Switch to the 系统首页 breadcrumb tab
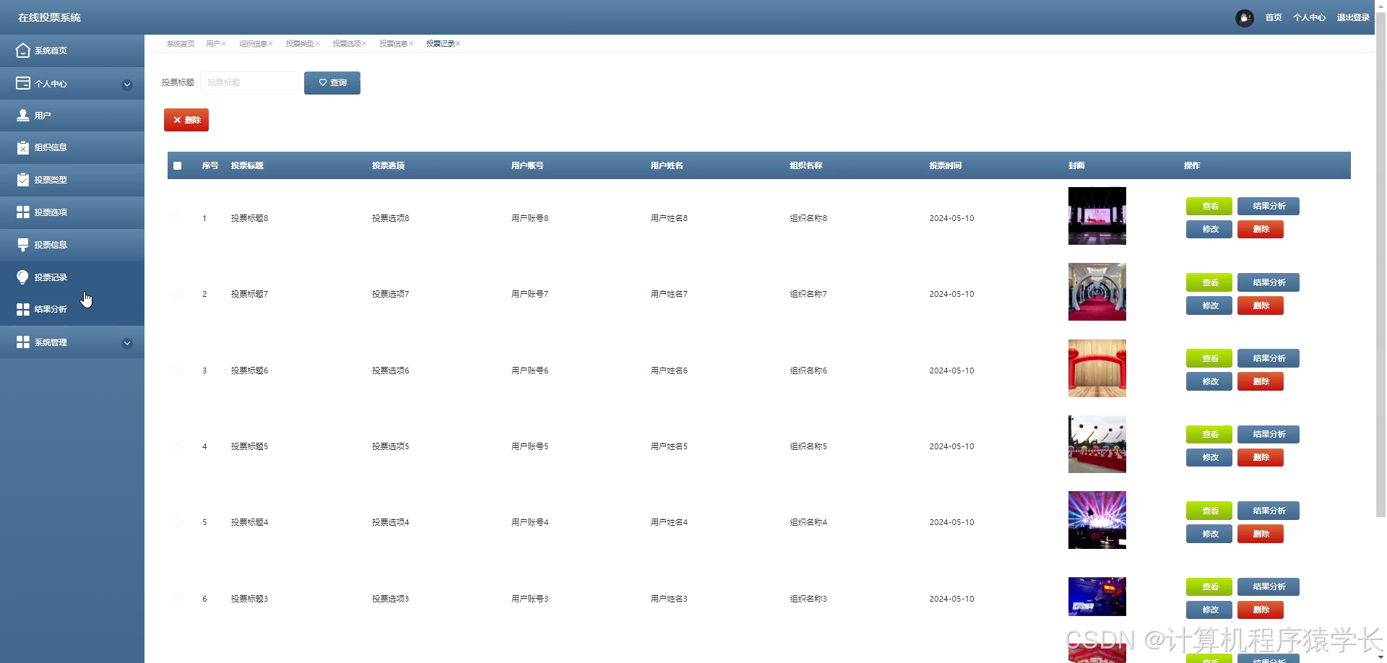This screenshot has height=663, width=1387. 181,44
